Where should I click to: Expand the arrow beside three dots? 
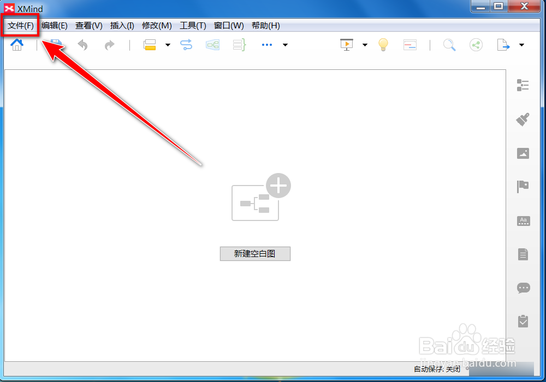[285, 45]
